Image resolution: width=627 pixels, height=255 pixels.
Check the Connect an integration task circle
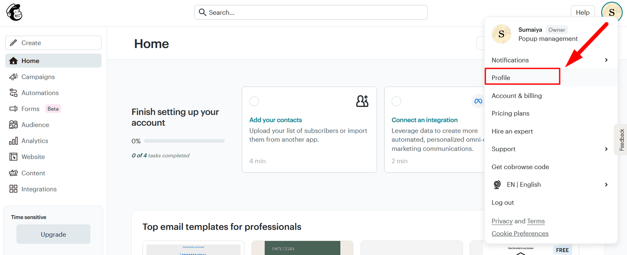pyautogui.click(x=397, y=101)
